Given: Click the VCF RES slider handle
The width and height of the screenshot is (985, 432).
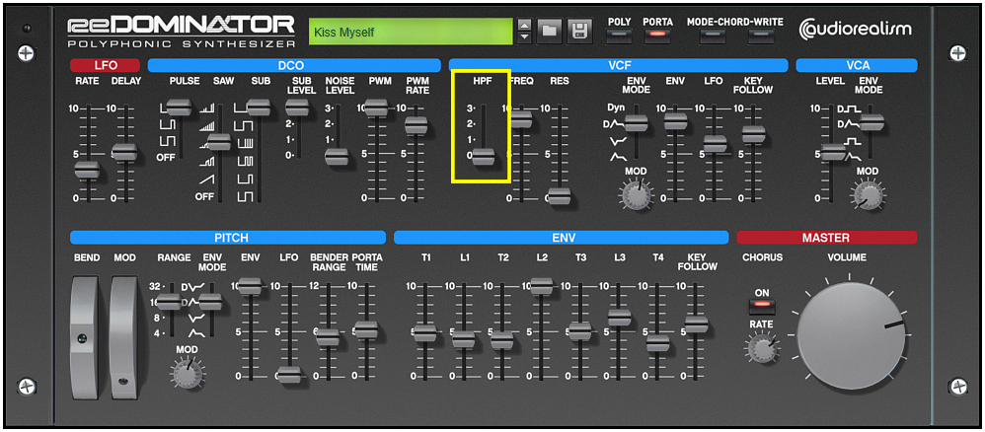Looking at the screenshot, I should point(559,196).
